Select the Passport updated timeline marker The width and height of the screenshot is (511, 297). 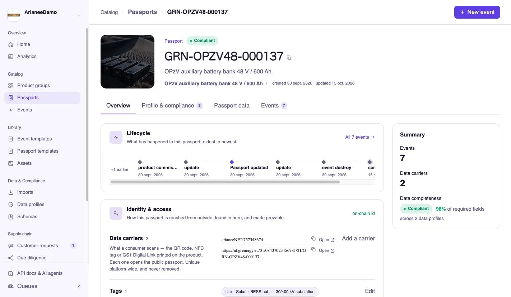pos(232,162)
